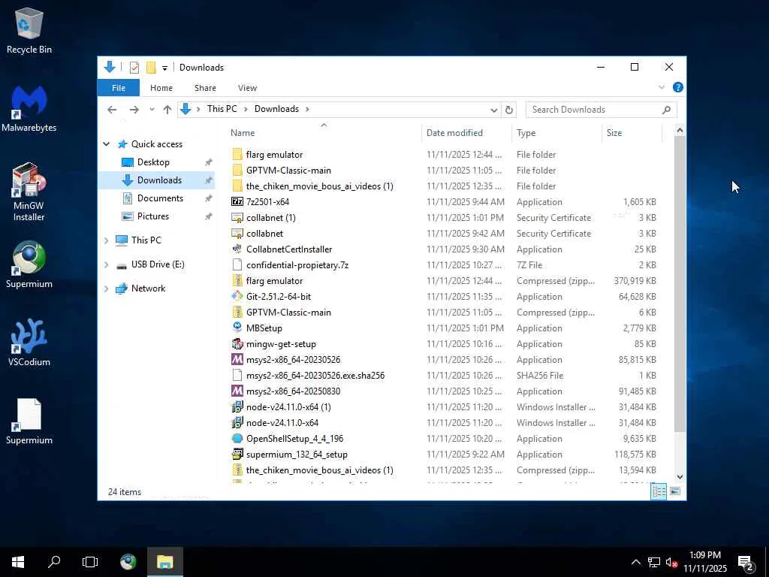Open the View ribbon tab
The width and height of the screenshot is (769, 577).
pos(247,88)
